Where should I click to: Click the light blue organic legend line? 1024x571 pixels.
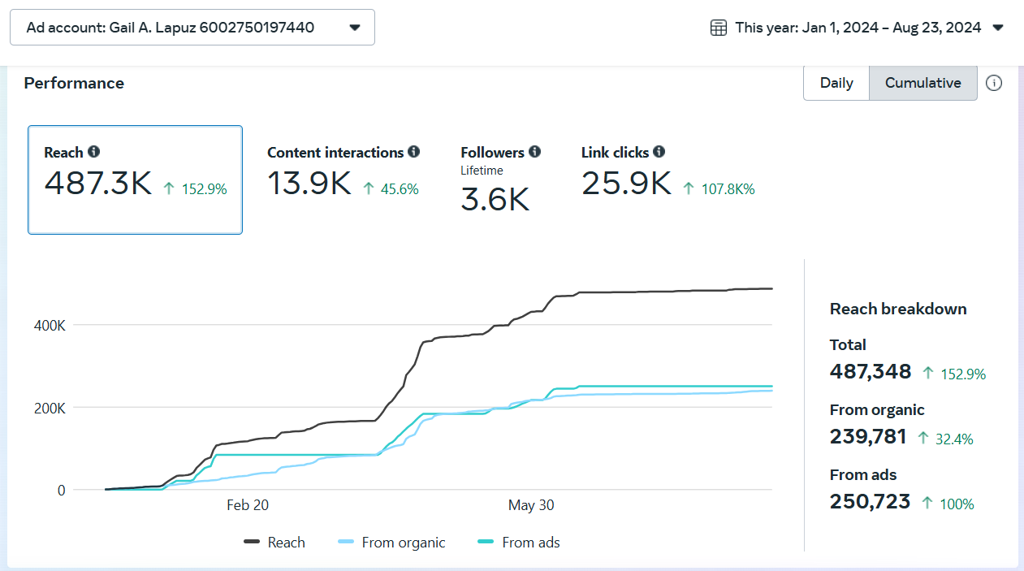click(x=346, y=542)
